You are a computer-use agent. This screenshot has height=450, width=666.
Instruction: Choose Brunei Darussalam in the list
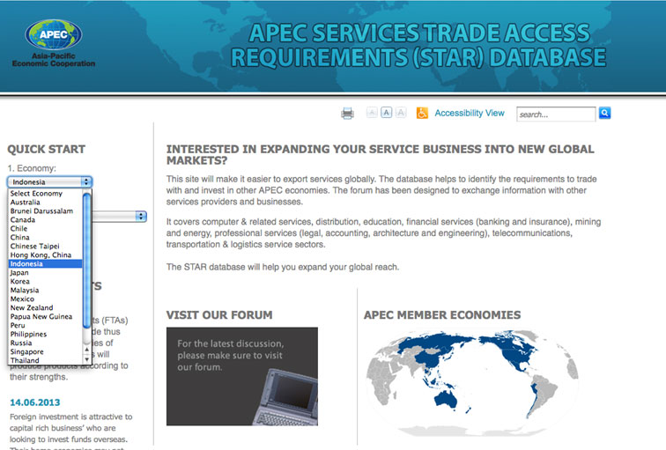click(46, 211)
